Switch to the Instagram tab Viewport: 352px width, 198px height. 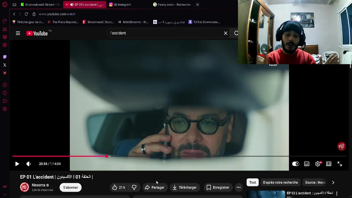pyautogui.click(x=129, y=5)
